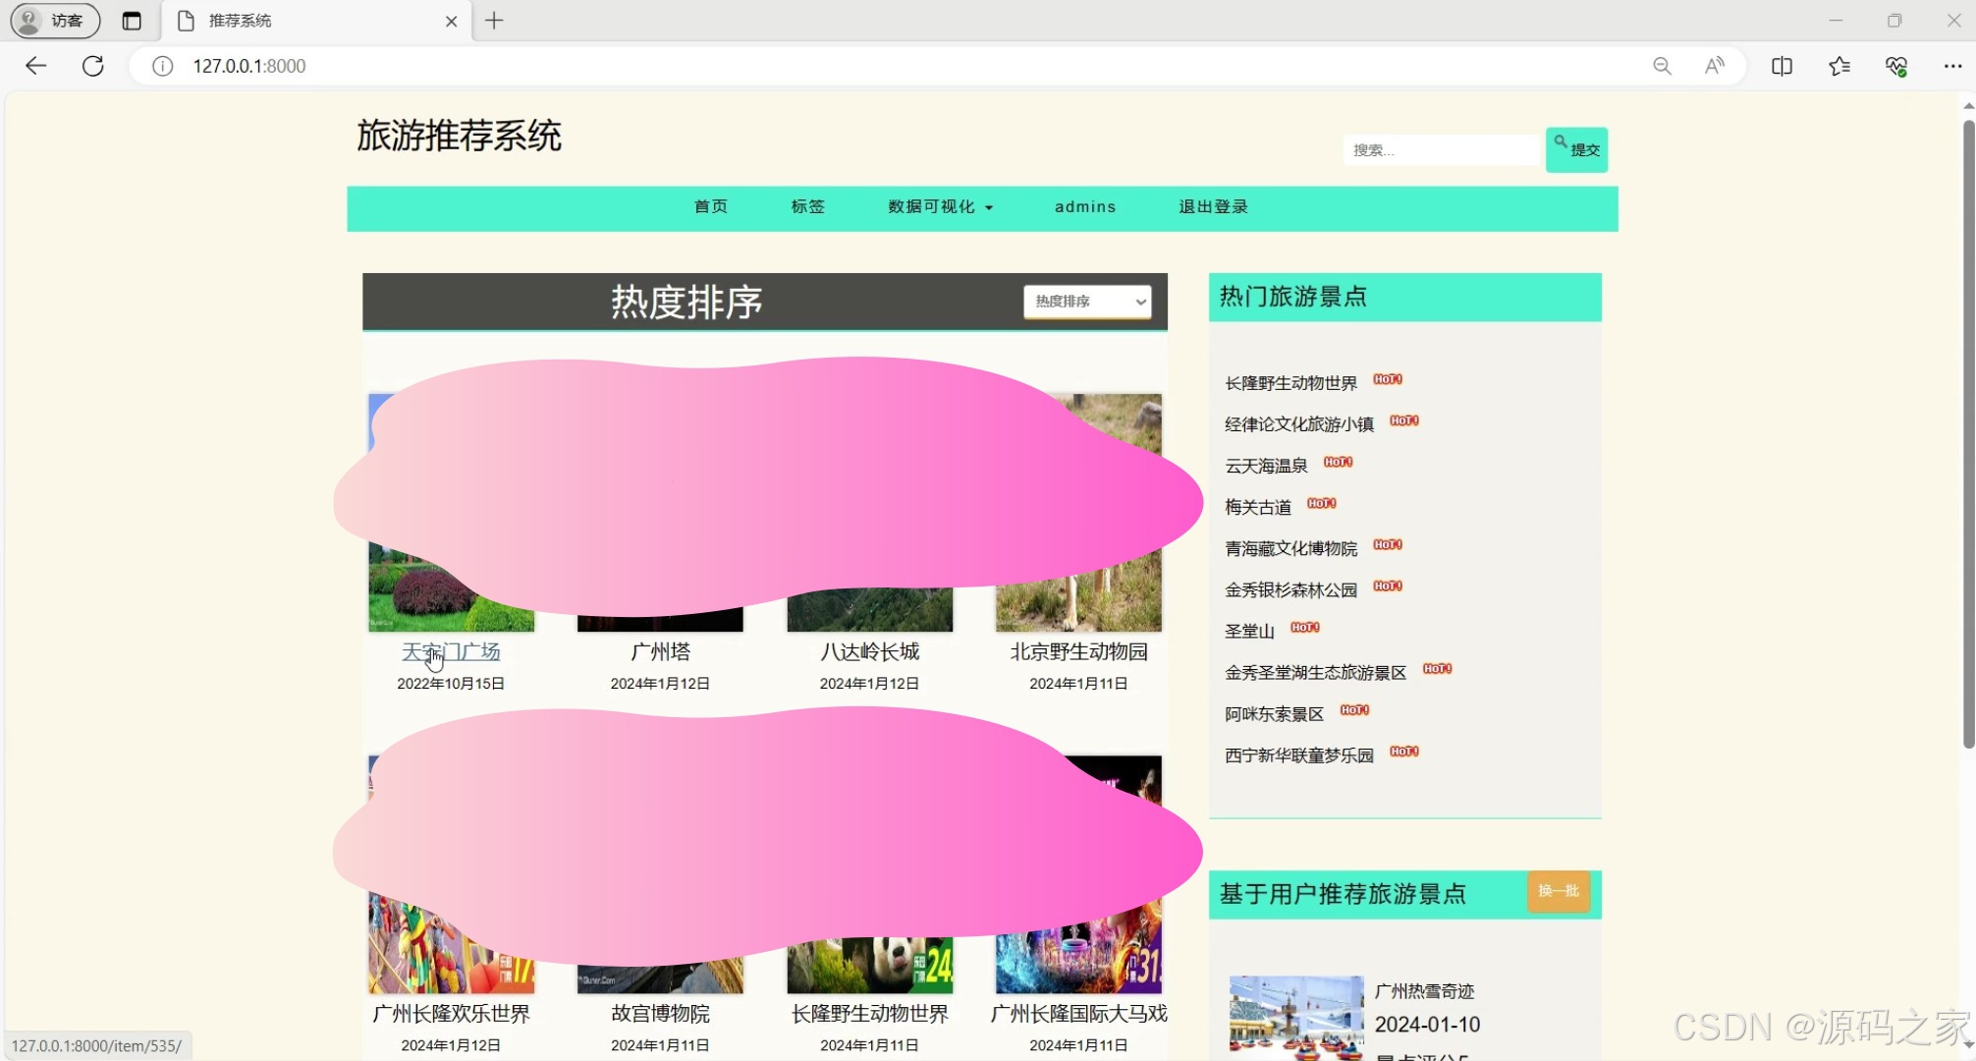Click the split screen icon in the toolbar
The image size is (1976, 1061).
[x=1782, y=66]
